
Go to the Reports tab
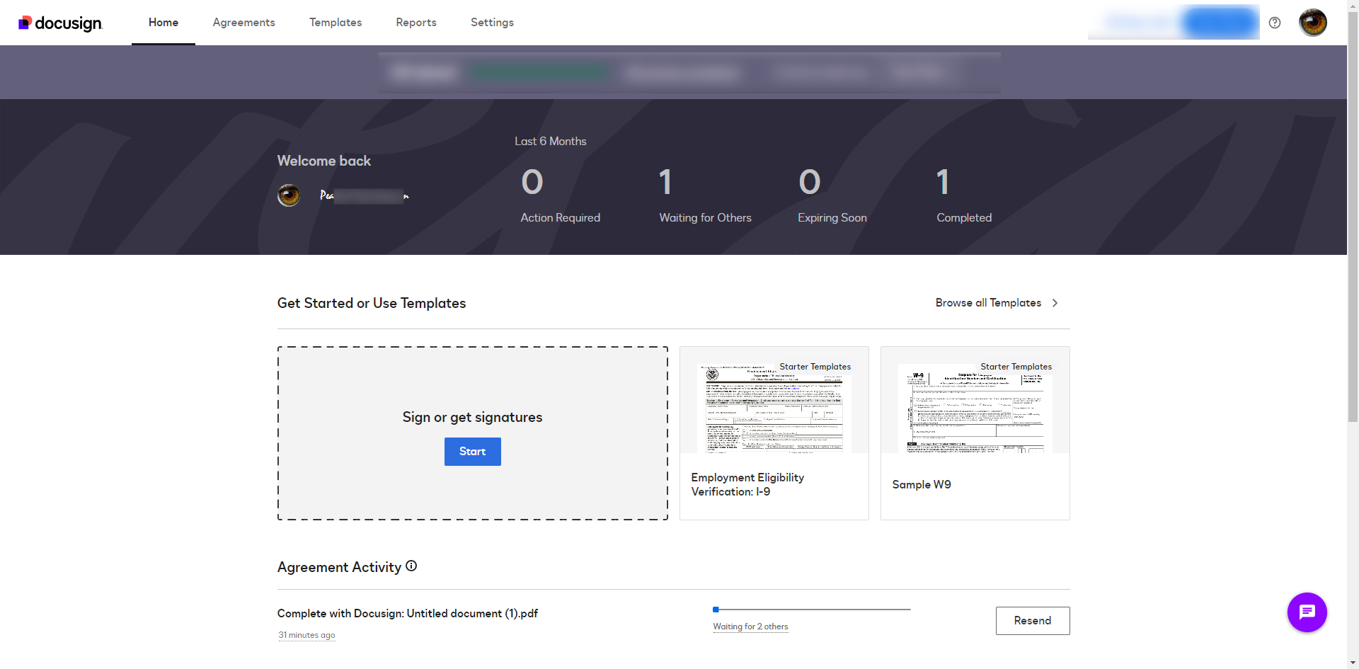pos(416,22)
